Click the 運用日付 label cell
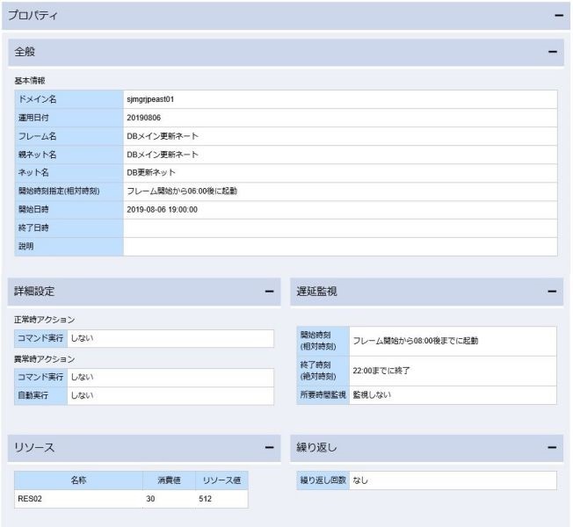The image size is (573, 527). click(69, 118)
